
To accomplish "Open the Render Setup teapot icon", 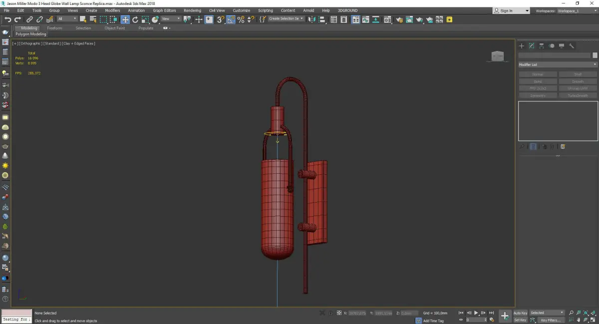I will click(x=399, y=19).
